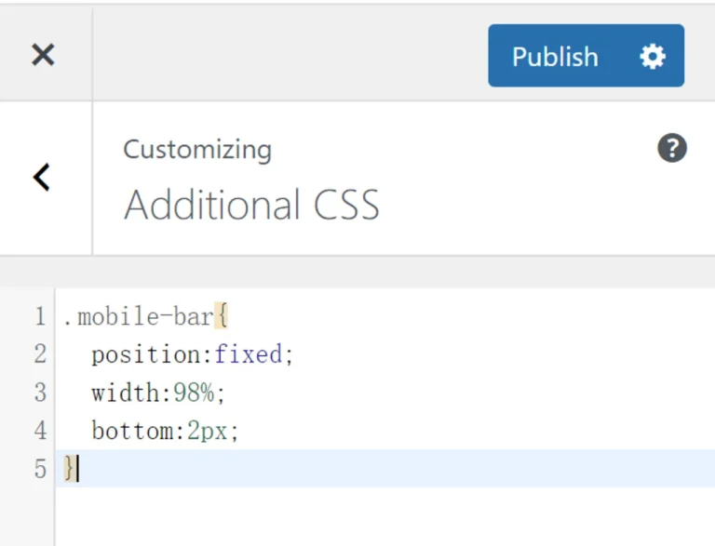Place cursor on the width property
Screen dimensions: 715x546
pyautogui.click(x=126, y=393)
